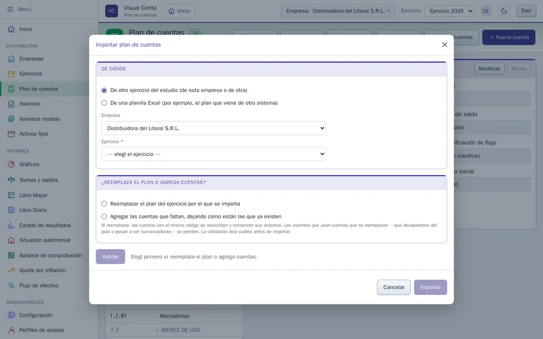Open the Empresa dropdown in dialog
The width and height of the screenshot is (543, 339).
click(214, 128)
